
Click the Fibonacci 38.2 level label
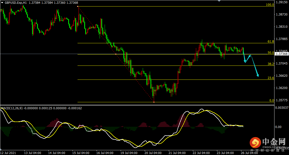[x=271, y=64]
